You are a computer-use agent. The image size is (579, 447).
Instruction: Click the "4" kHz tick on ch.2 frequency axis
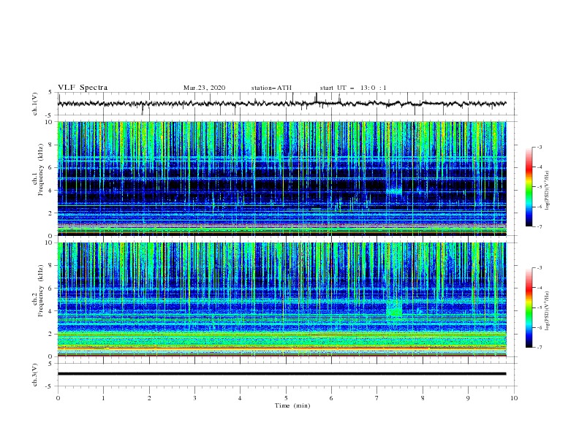click(x=51, y=311)
